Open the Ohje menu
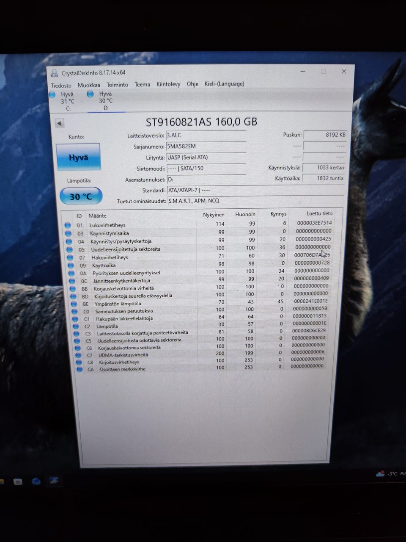Image resolution: width=406 pixels, height=542 pixels. 192,84
